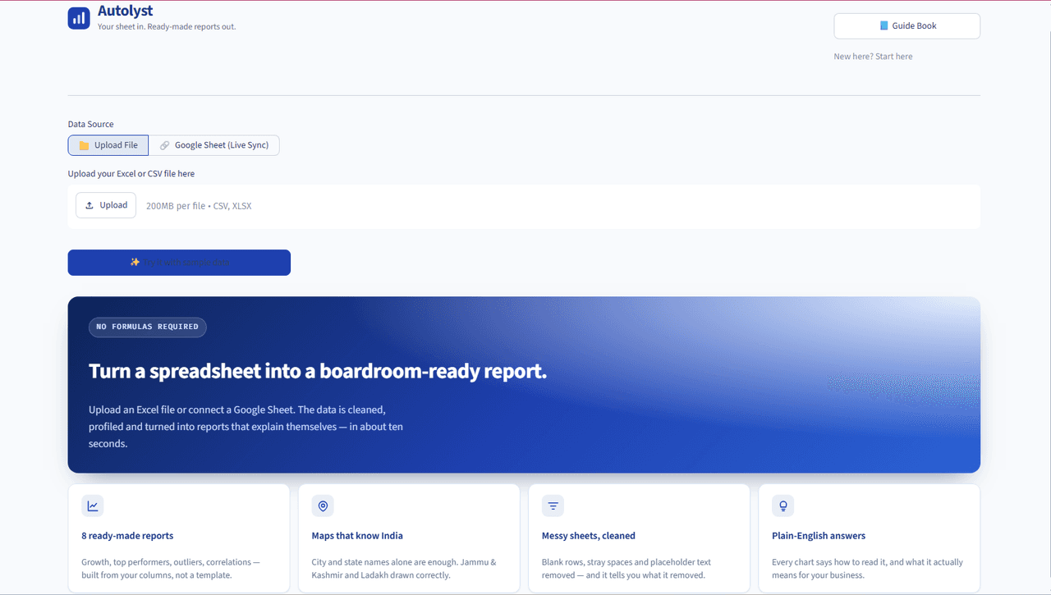The image size is (1051, 595).
Task: Select the Upload File data source
Action: pyautogui.click(x=108, y=145)
